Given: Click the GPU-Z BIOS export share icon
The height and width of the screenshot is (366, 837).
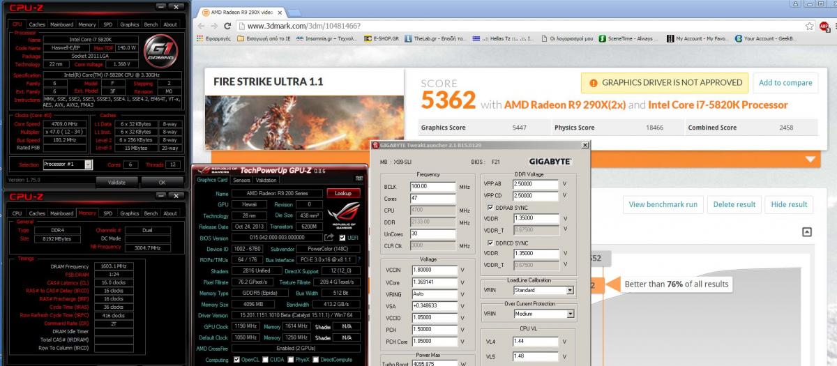Looking at the screenshot, I should coord(329,238).
